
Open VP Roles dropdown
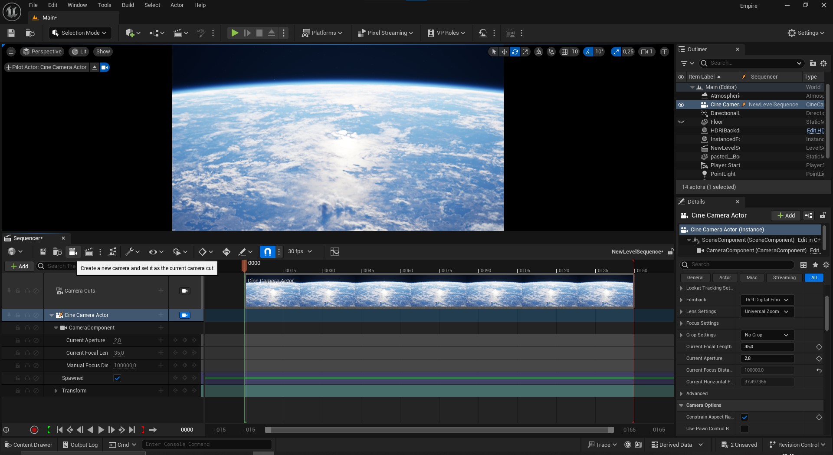click(446, 33)
